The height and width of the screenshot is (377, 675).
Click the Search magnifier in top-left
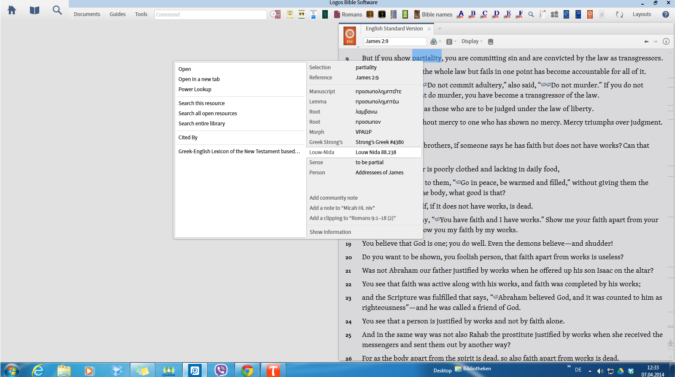57,10
